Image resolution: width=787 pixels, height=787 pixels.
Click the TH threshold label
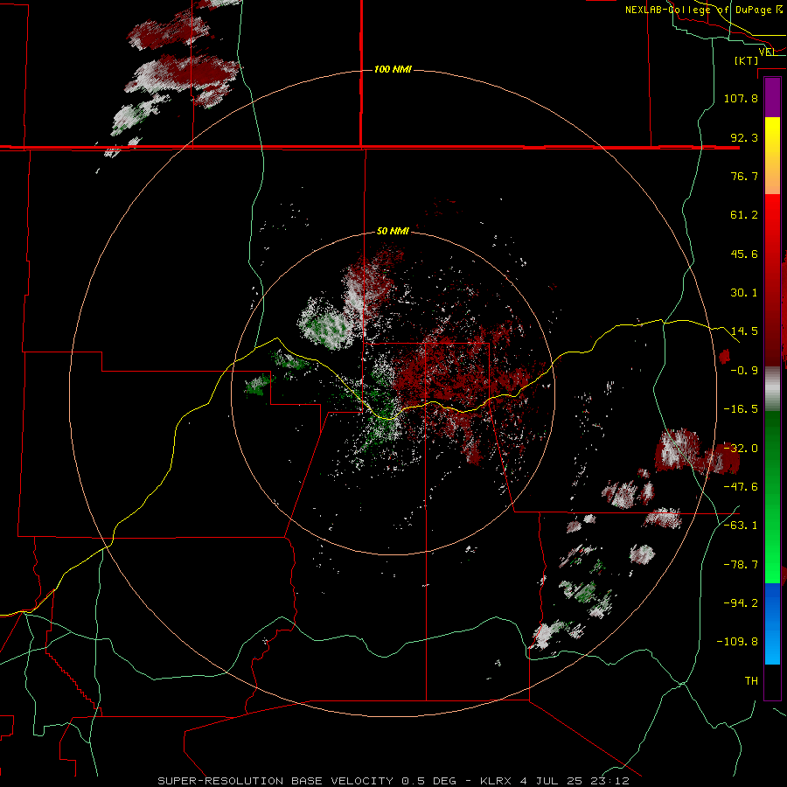pos(751,681)
